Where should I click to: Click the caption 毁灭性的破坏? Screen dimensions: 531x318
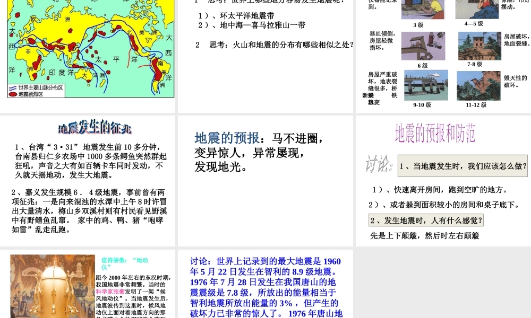(515, 82)
